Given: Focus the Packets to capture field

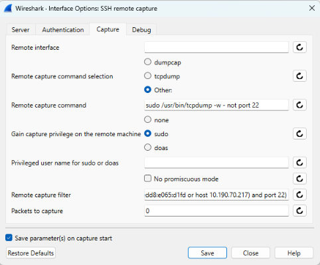Looking at the screenshot, I should tap(216, 211).
